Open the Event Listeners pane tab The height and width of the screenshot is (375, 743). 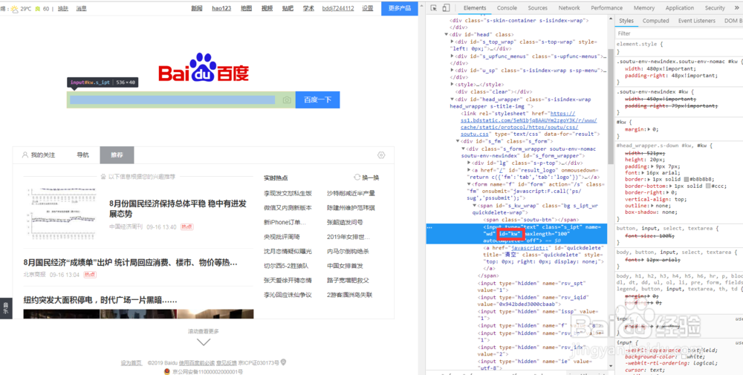tap(697, 21)
